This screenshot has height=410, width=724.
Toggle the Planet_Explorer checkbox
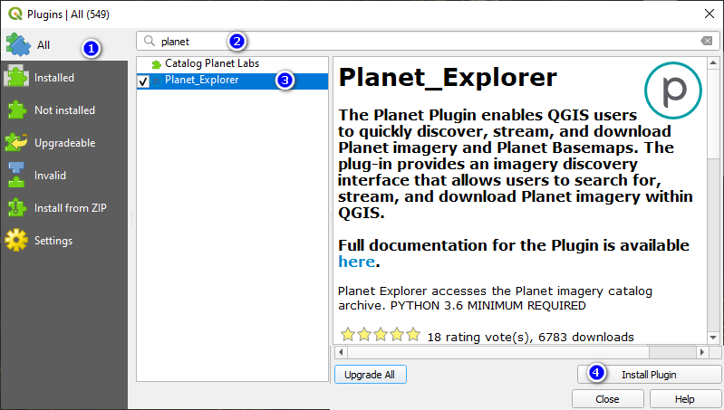[143, 81]
